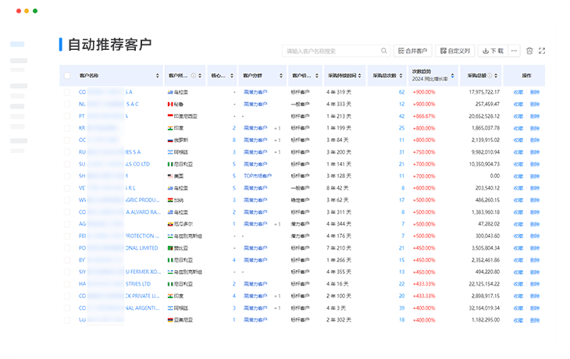Click the blue sort arrows of 次数趋势
Viewport: 570px width, 359px height.
453,76
